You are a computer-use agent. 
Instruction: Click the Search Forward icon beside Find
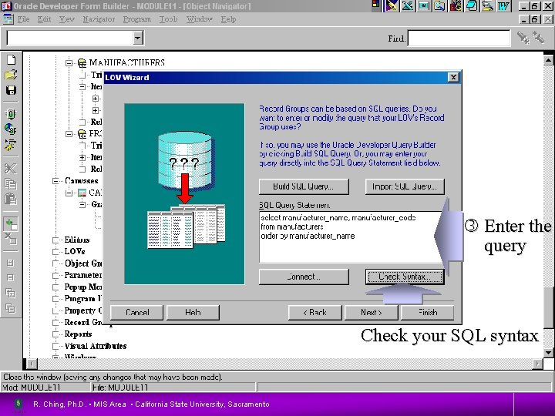(523, 38)
